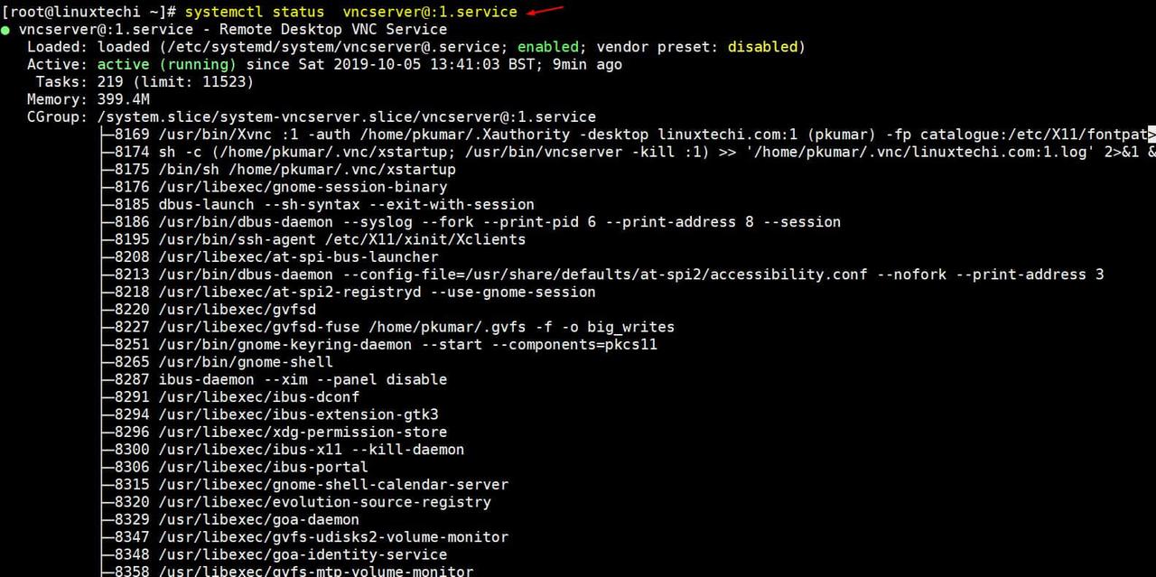Click the green 'enabled' word
The height and width of the screenshot is (577, 1156).
coord(548,47)
